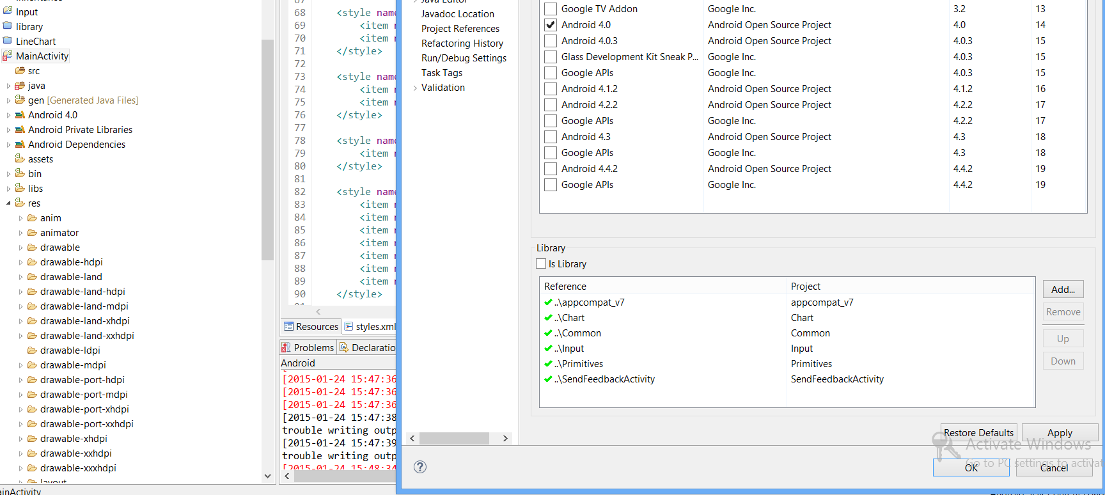The height and width of the screenshot is (495, 1105).
Task: Select Run/Debug Settings in properties list
Action: [x=464, y=58]
